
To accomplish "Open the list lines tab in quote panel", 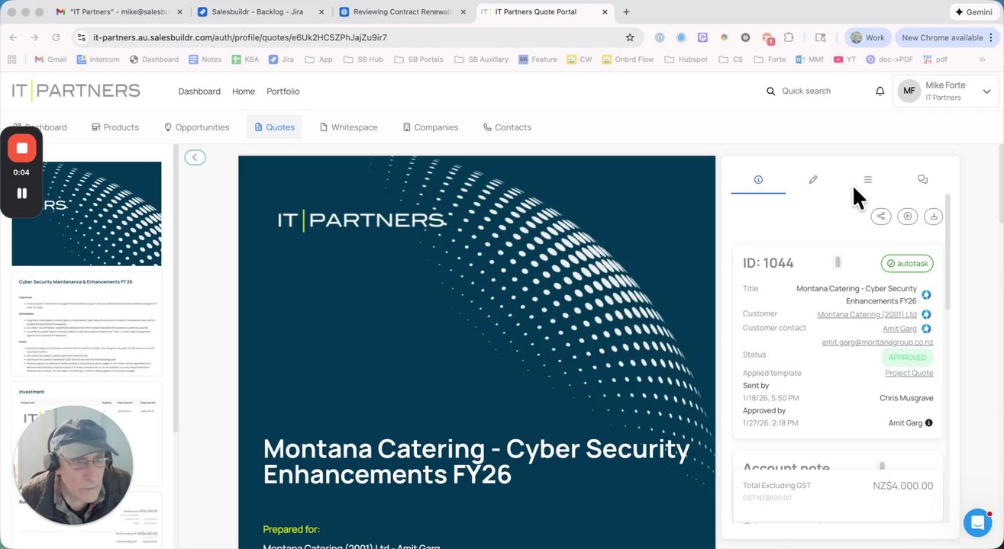I will pyautogui.click(x=867, y=180).
